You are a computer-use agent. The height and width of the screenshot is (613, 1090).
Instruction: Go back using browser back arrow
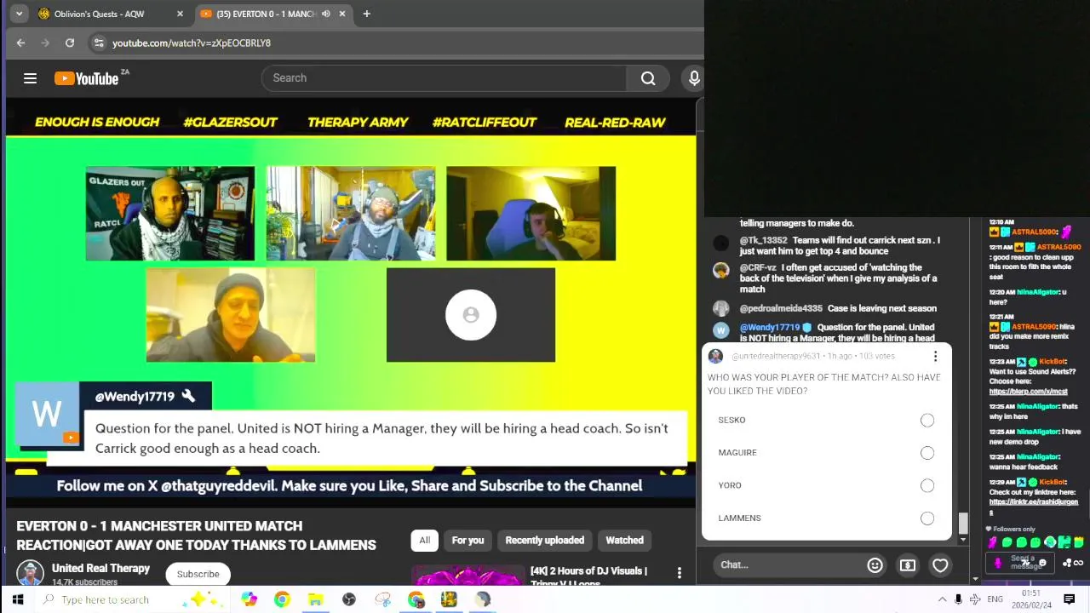tap(21, 43)
